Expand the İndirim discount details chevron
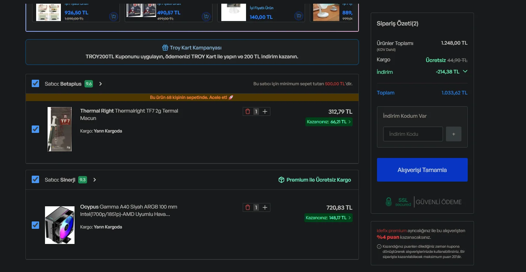526x272 pixels. point(465,71)
